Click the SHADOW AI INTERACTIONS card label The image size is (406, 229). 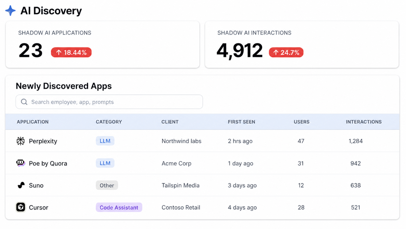click(254, 33)
